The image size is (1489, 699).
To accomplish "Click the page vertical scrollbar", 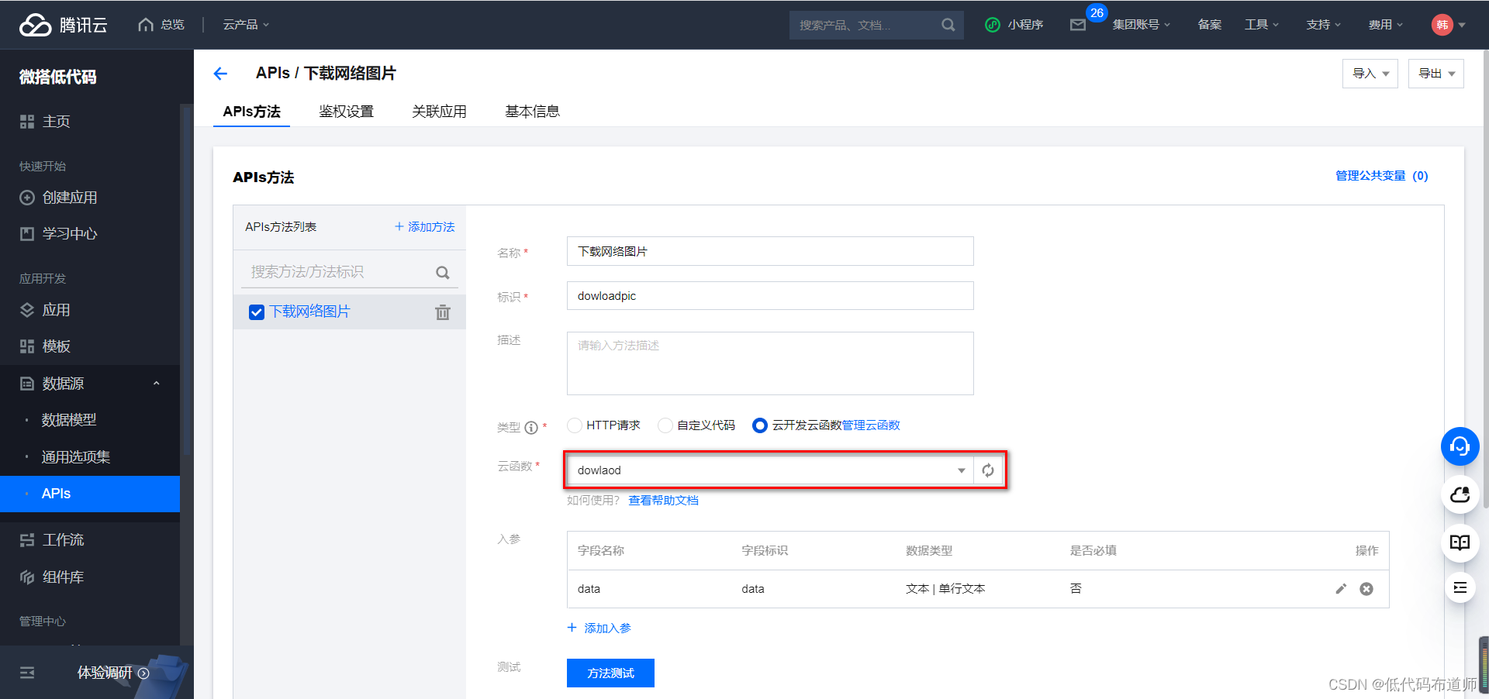I will point(1485,279).
